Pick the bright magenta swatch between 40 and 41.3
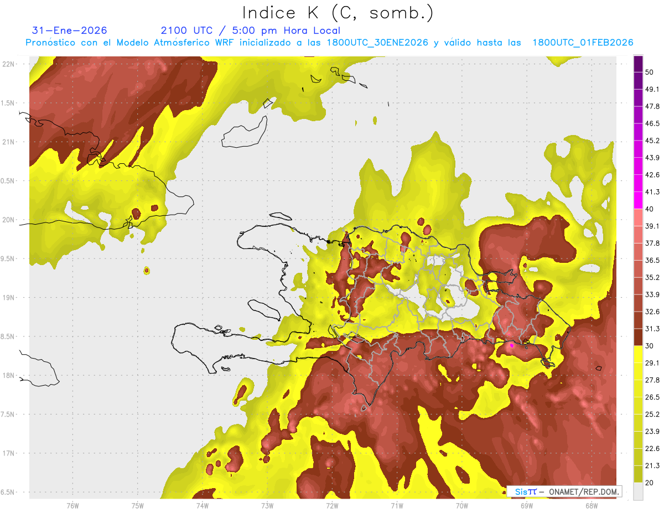The height and width of the screenshot is (513, 664). pyautogui.click(x=638, y=200)
